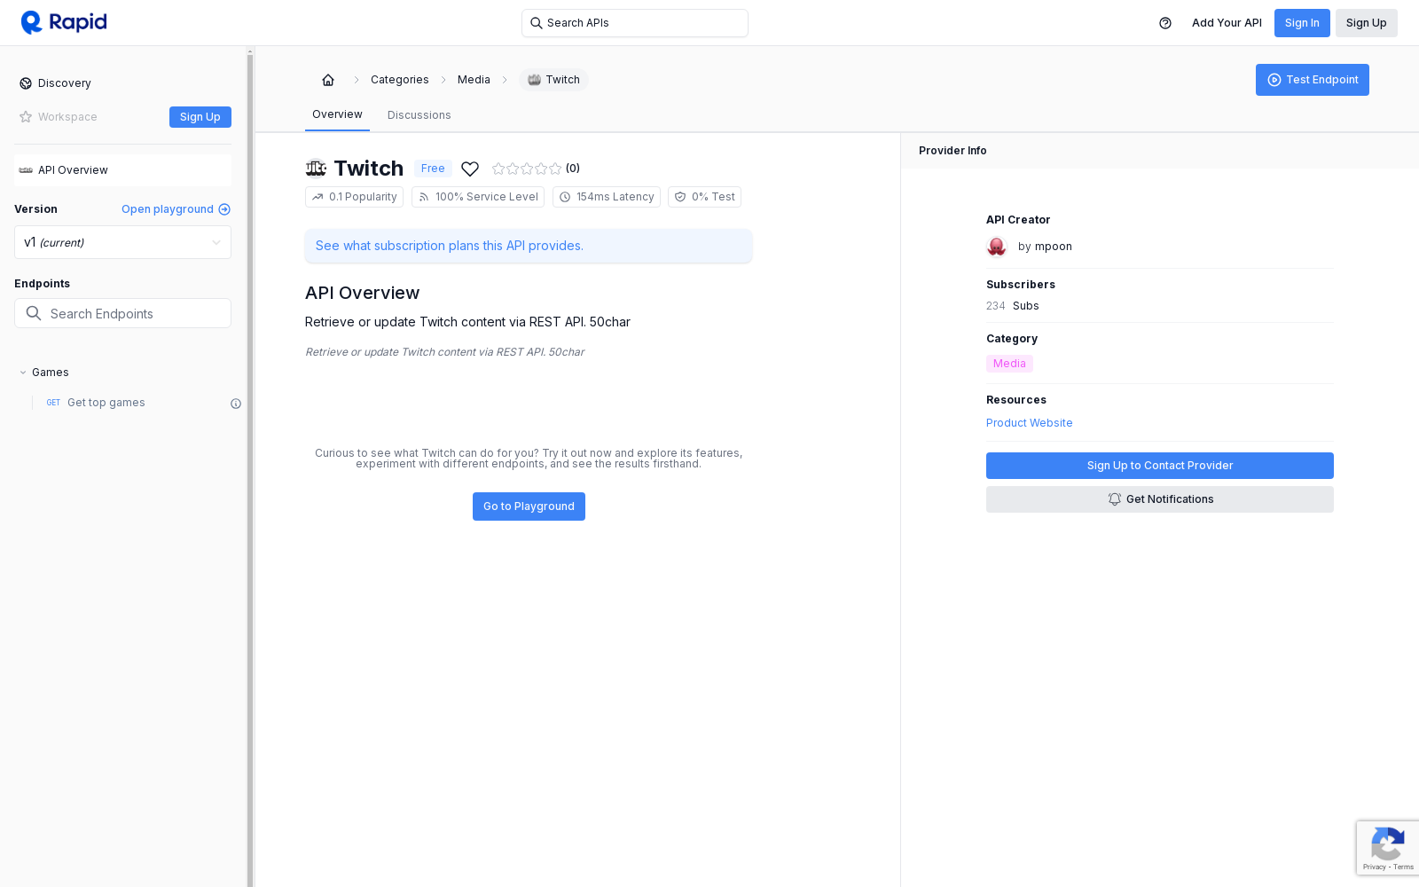
Task: Switch to the Overview tab
Action: point(337,114)
